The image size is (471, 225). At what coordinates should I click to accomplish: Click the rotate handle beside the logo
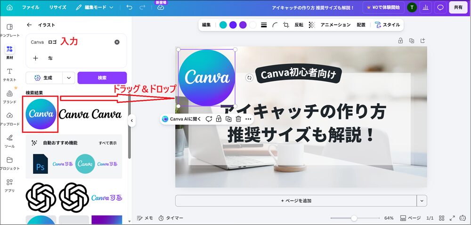(x=249, y=78)
